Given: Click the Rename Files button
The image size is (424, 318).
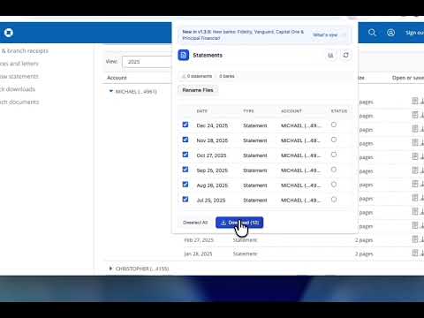Looking at the screenshot, I should [x=198, y=90].
